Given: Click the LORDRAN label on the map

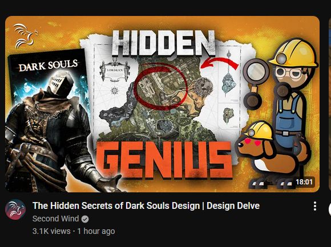Looking at the screenshot, I should coord(115,69).
